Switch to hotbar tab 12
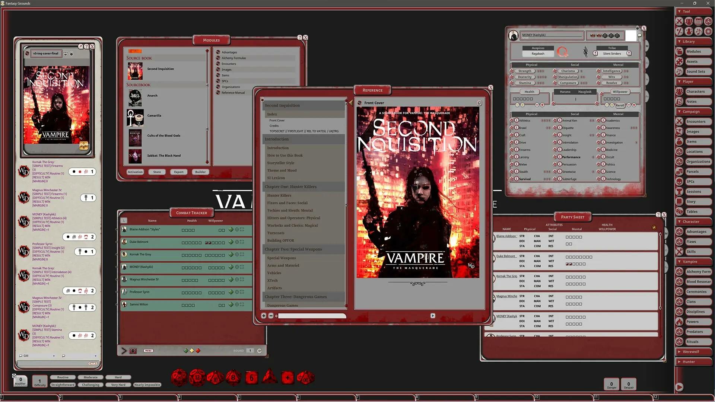The image size is (715, 402). tap(656, 397)
